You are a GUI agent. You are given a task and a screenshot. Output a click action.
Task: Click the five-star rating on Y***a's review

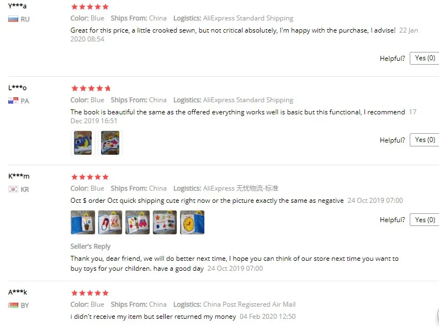coord(90,7)
